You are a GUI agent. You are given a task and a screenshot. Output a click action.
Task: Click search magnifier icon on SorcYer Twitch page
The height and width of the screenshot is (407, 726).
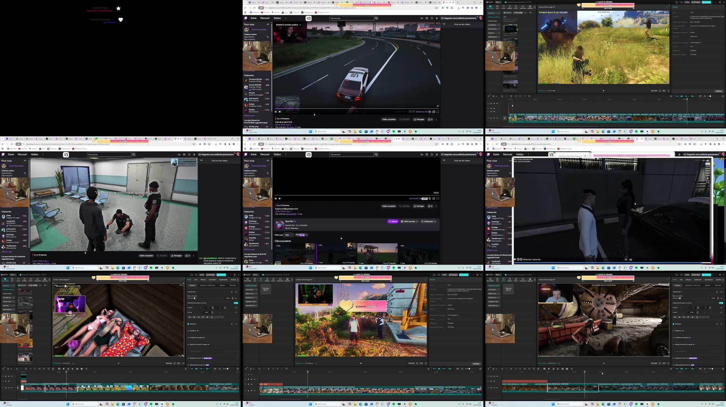coord(376,154)
